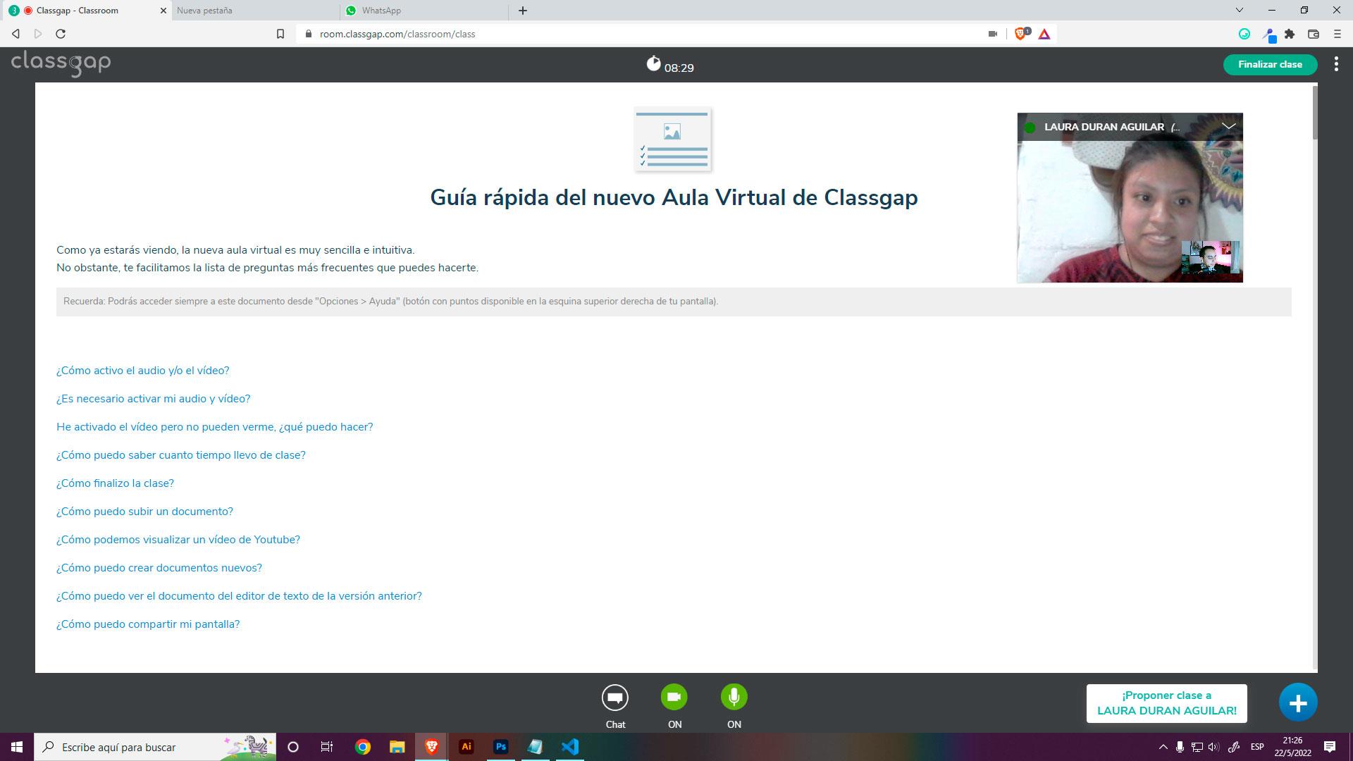Click the page vertical scrollbar
This screenshot has width=1353, height=761.
click(x=1314, y=113)
